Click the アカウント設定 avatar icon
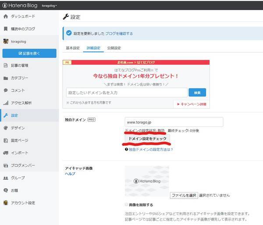This screenshot has height=225, width=263. click(6, 203)
